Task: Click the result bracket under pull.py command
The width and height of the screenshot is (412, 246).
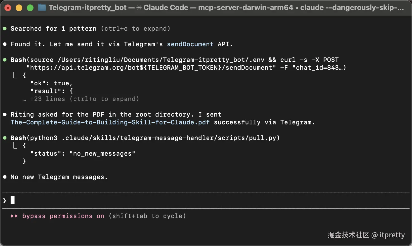Action: tap(15, 146)
